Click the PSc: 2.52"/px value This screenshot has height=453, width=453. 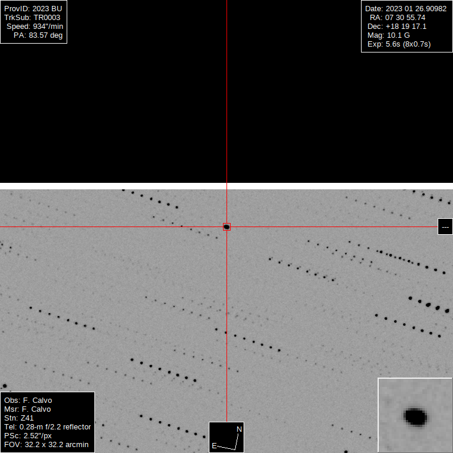(x=28, y=436)
